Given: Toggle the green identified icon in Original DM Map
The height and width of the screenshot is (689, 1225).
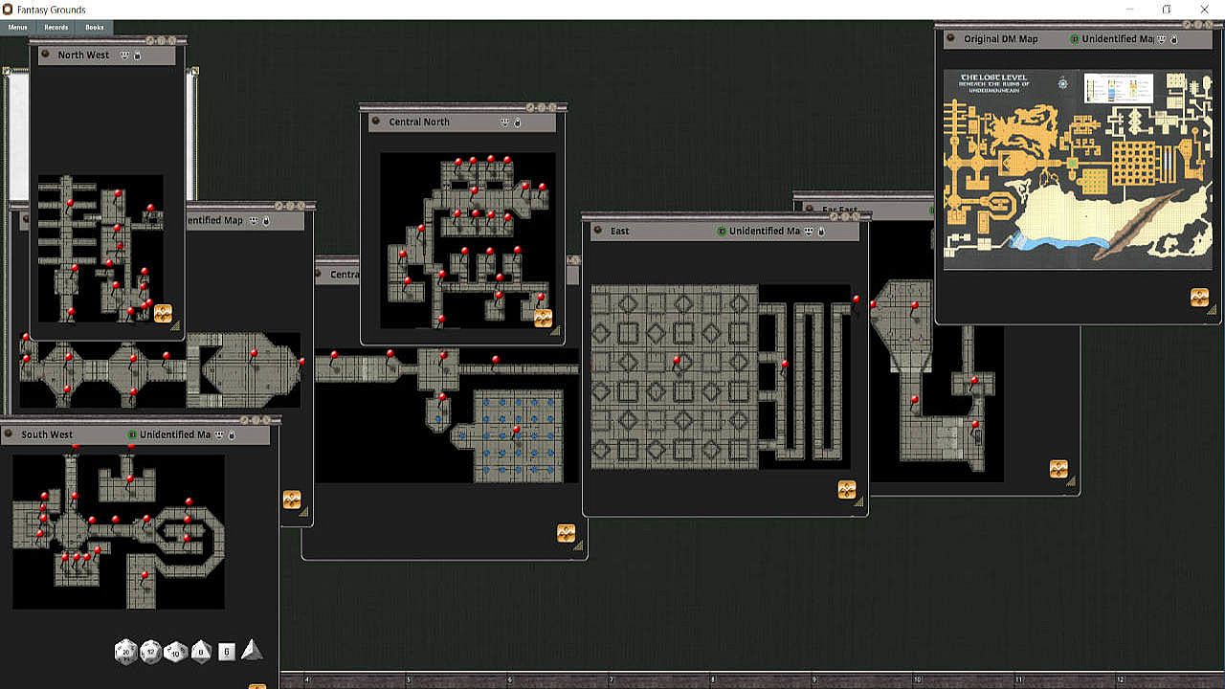Looking at the screenshot, I should [x=1074, y=39].
